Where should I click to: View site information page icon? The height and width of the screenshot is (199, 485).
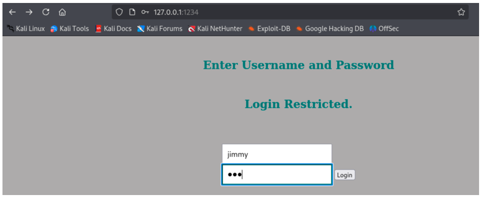(x=132, y=12)
